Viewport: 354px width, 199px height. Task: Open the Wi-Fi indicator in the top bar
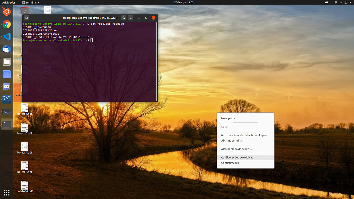pyautogui.click(x=336, y=2)
